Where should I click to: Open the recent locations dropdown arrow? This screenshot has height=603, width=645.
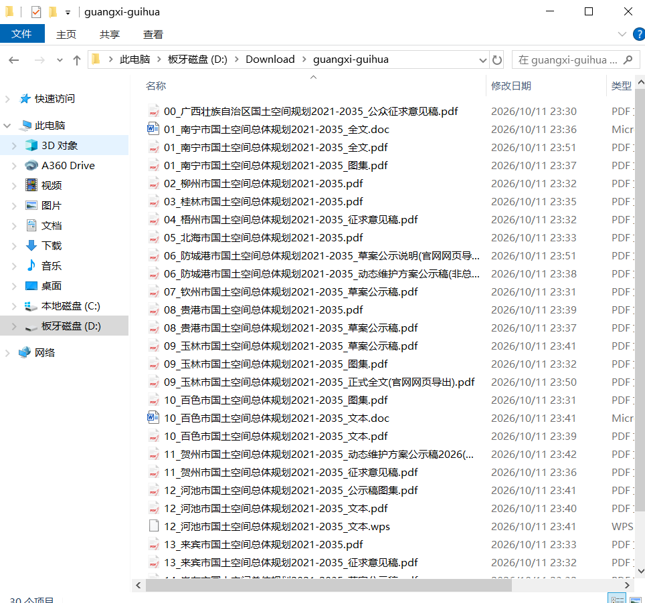pyautogui.click(x=60, y=60)
